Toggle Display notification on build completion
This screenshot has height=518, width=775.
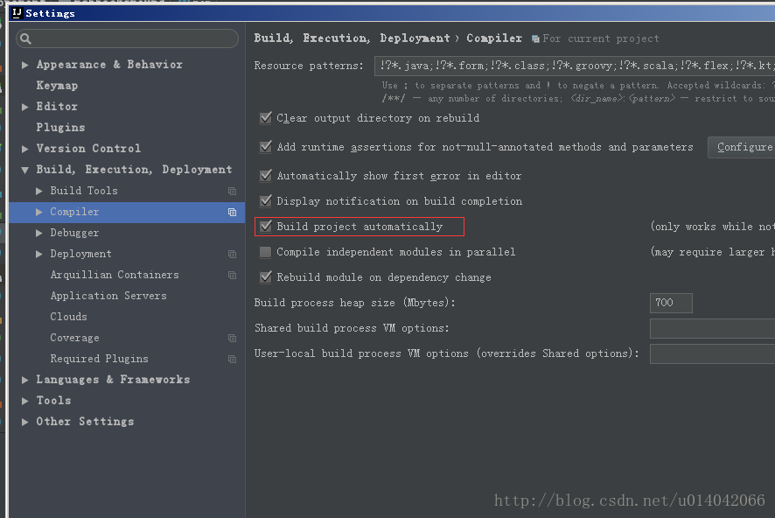click(265, 201)
